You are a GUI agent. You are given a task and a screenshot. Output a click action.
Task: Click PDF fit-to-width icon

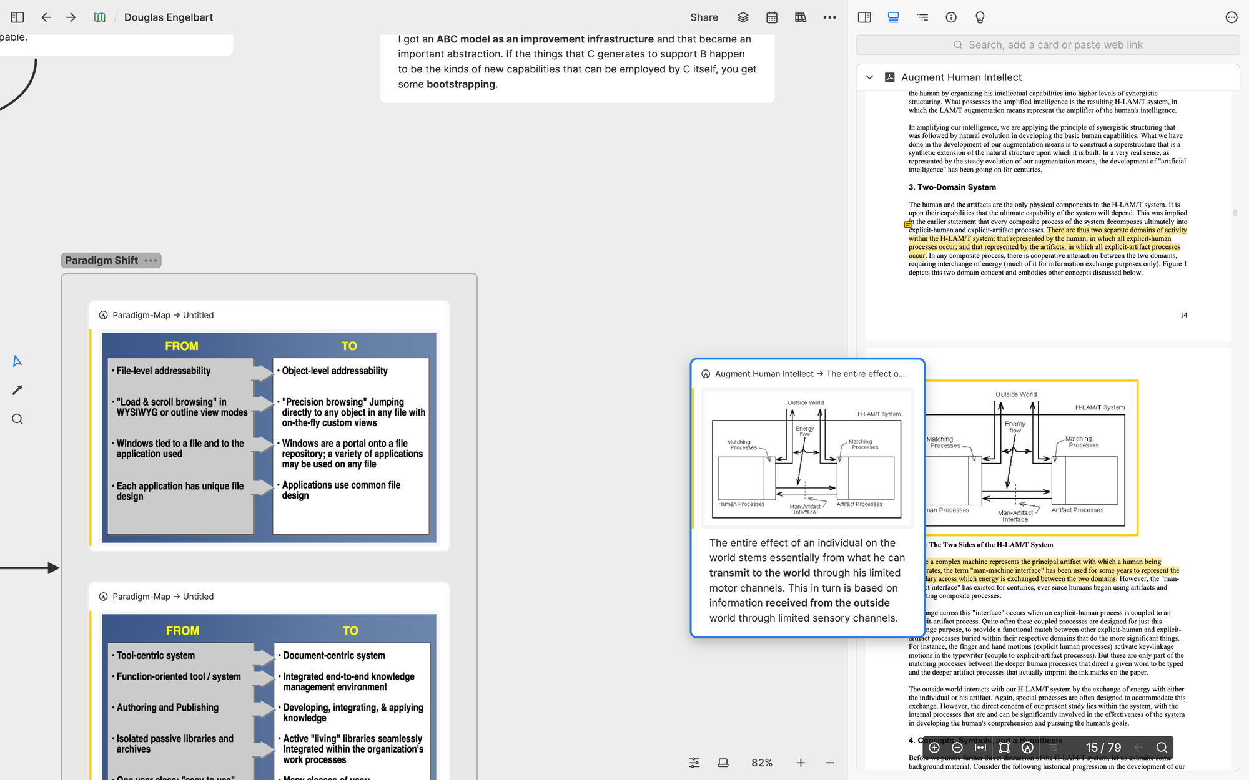click(980, 748)
